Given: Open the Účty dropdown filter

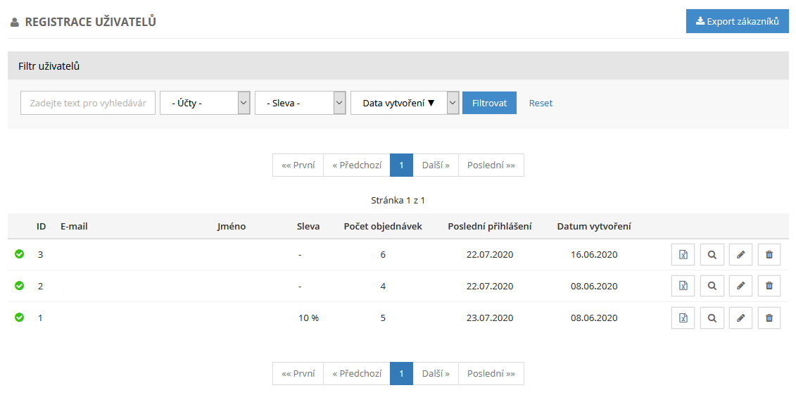Looking at the screenshot, I should pyautogui.click(x=205, y=103).
